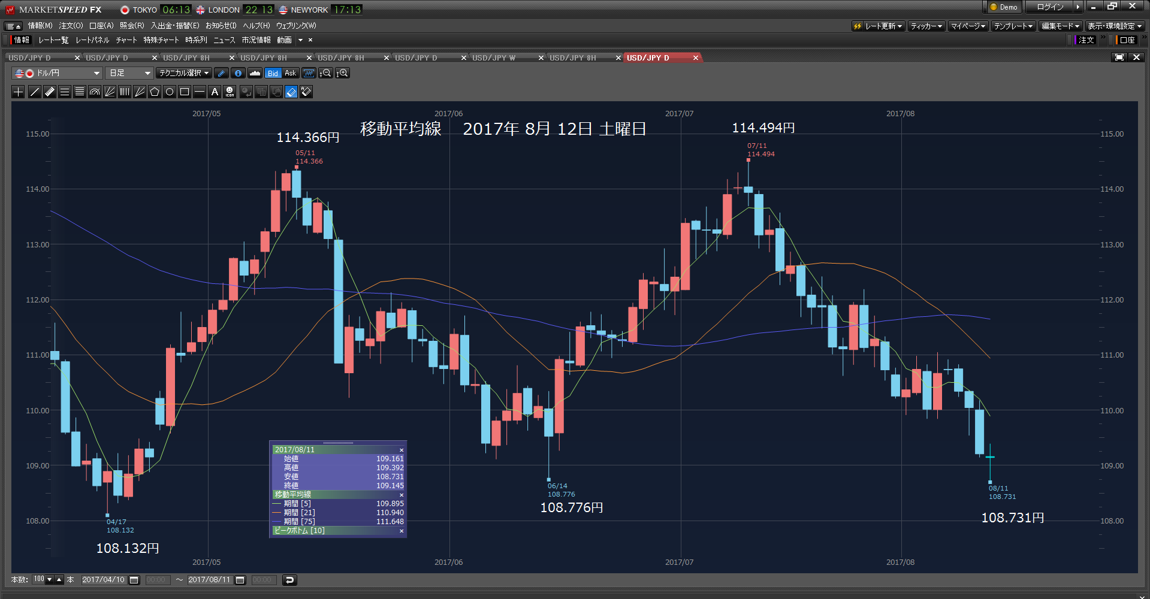Click the 注文 panel button

tap(1086, 40)
